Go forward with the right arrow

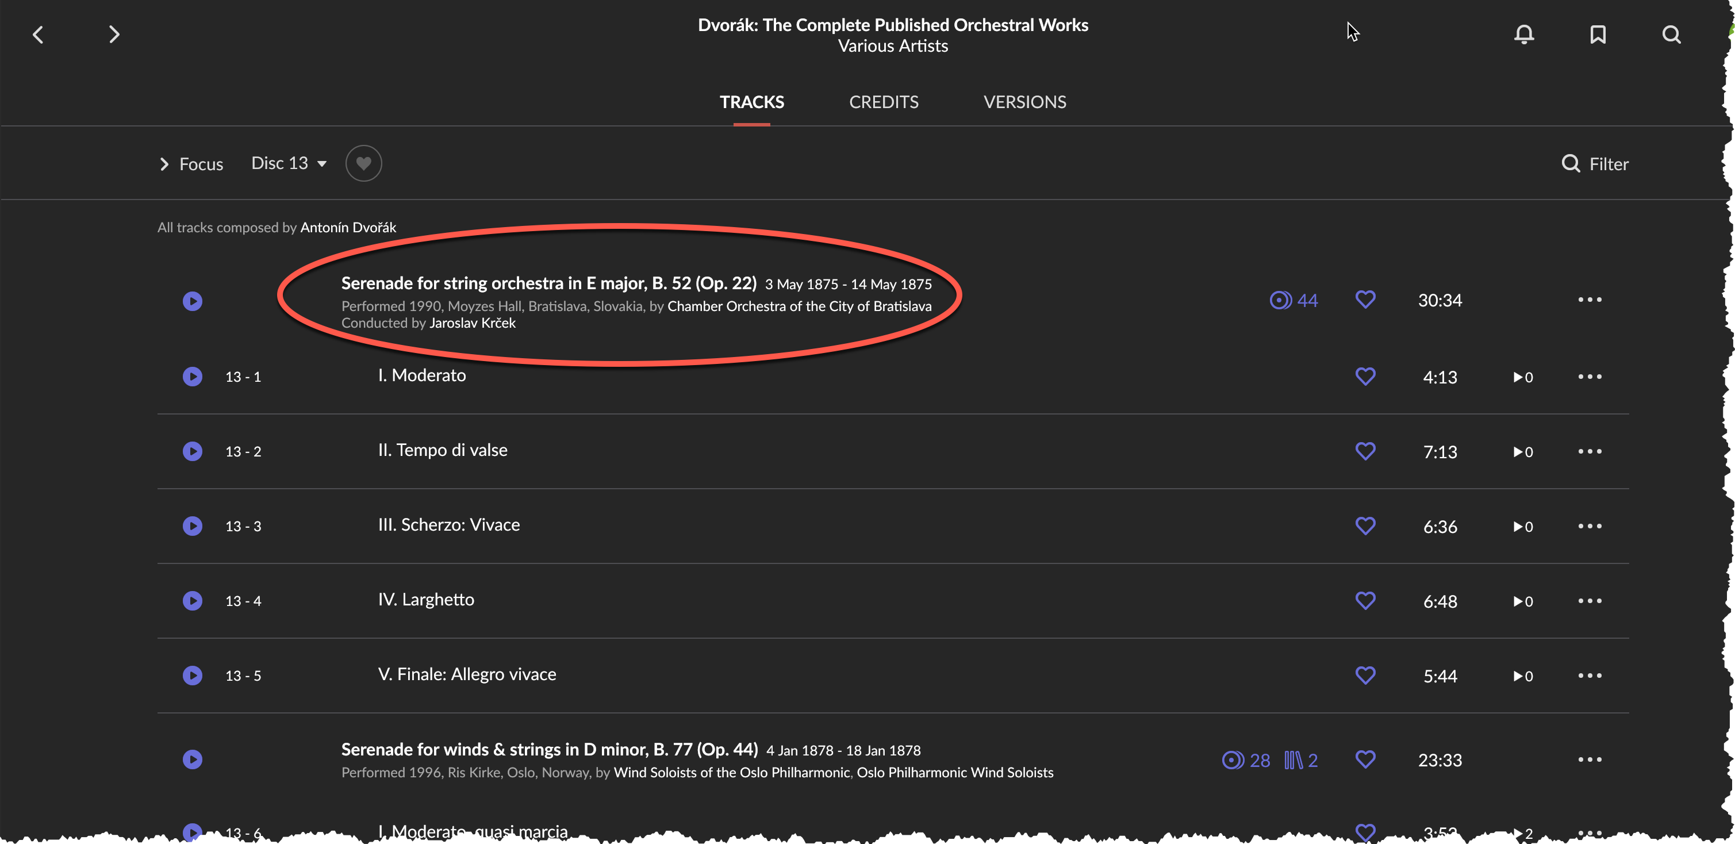click(114, 34)
